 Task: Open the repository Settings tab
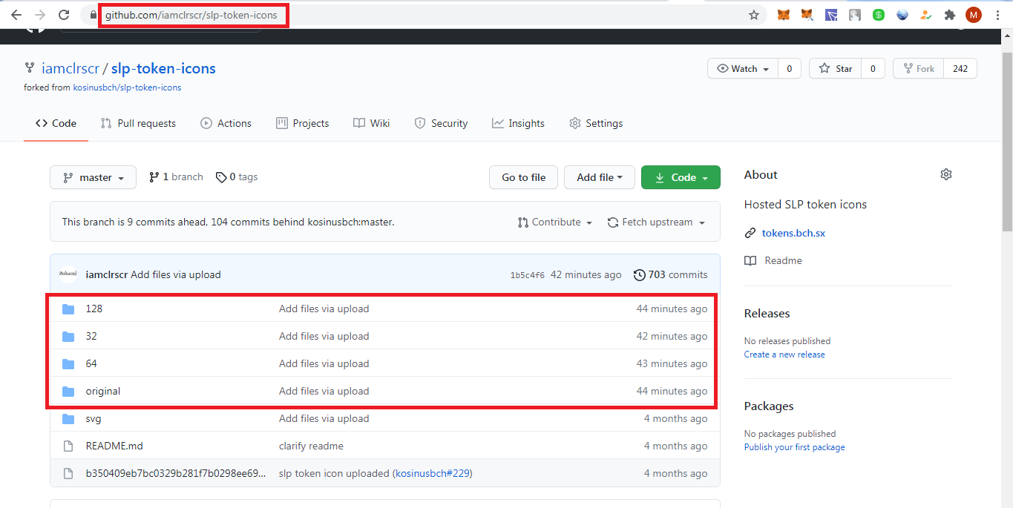tap(596, 123)
